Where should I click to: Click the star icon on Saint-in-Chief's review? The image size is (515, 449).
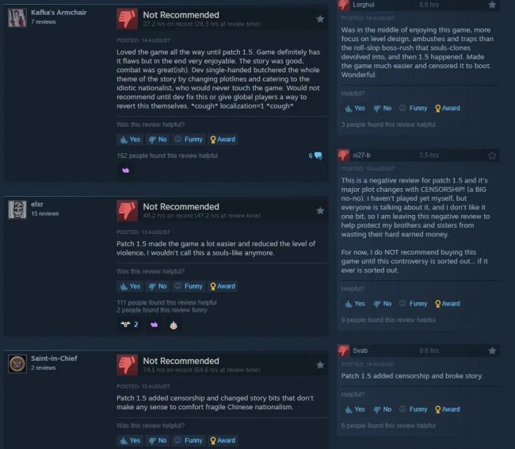click(x=320, y=365)
